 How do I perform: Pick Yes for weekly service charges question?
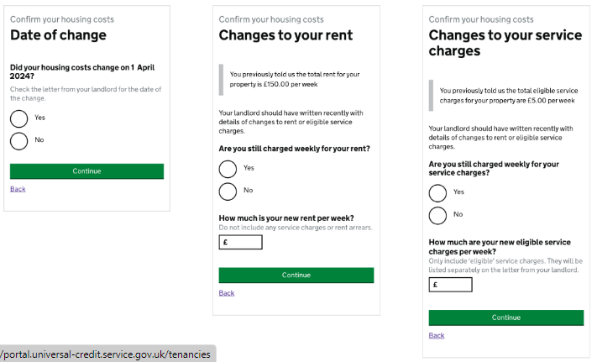point(437,192)
